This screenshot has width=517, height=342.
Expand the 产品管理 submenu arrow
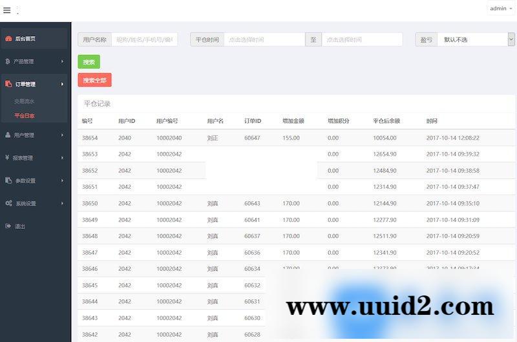(62, 61)
